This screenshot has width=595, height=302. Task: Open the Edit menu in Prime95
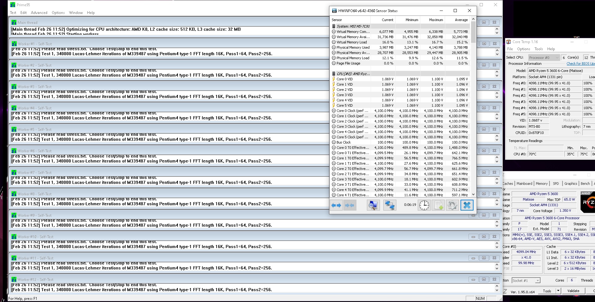coord(24,13)
